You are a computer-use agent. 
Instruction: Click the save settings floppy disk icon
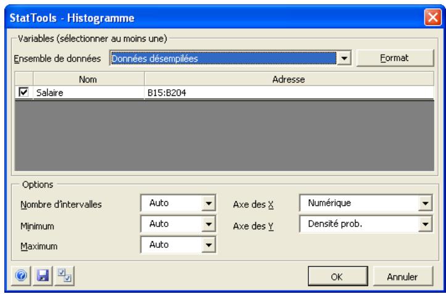click(x=43, y=276)
